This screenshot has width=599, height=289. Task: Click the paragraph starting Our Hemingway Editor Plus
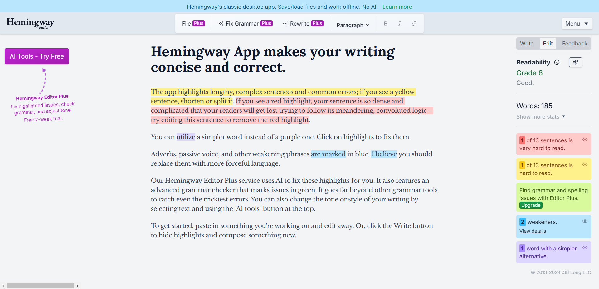[294, 195]
